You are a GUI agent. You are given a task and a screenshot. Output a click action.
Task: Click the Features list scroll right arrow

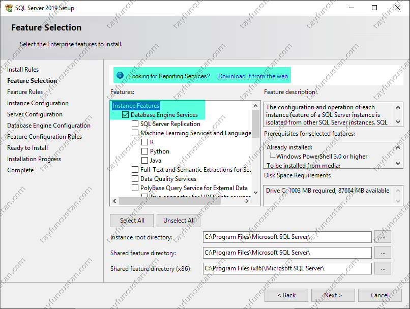coord(247,201)
